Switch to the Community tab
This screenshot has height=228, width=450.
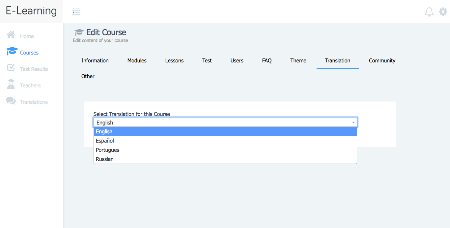coord(382,60)
